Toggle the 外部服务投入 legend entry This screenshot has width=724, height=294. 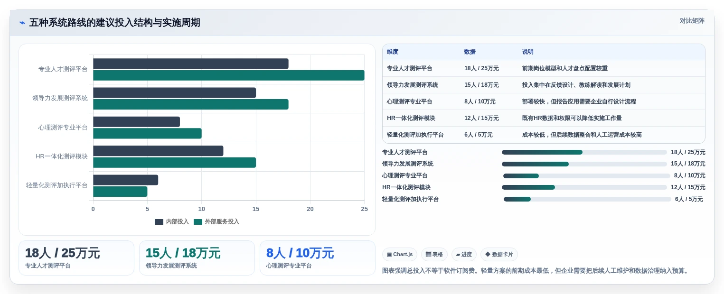click(216, 221)
